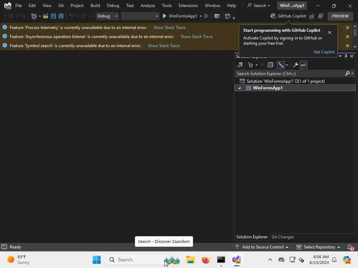
Task: Open the Extensions menu
Action: [x=188, y=6]
